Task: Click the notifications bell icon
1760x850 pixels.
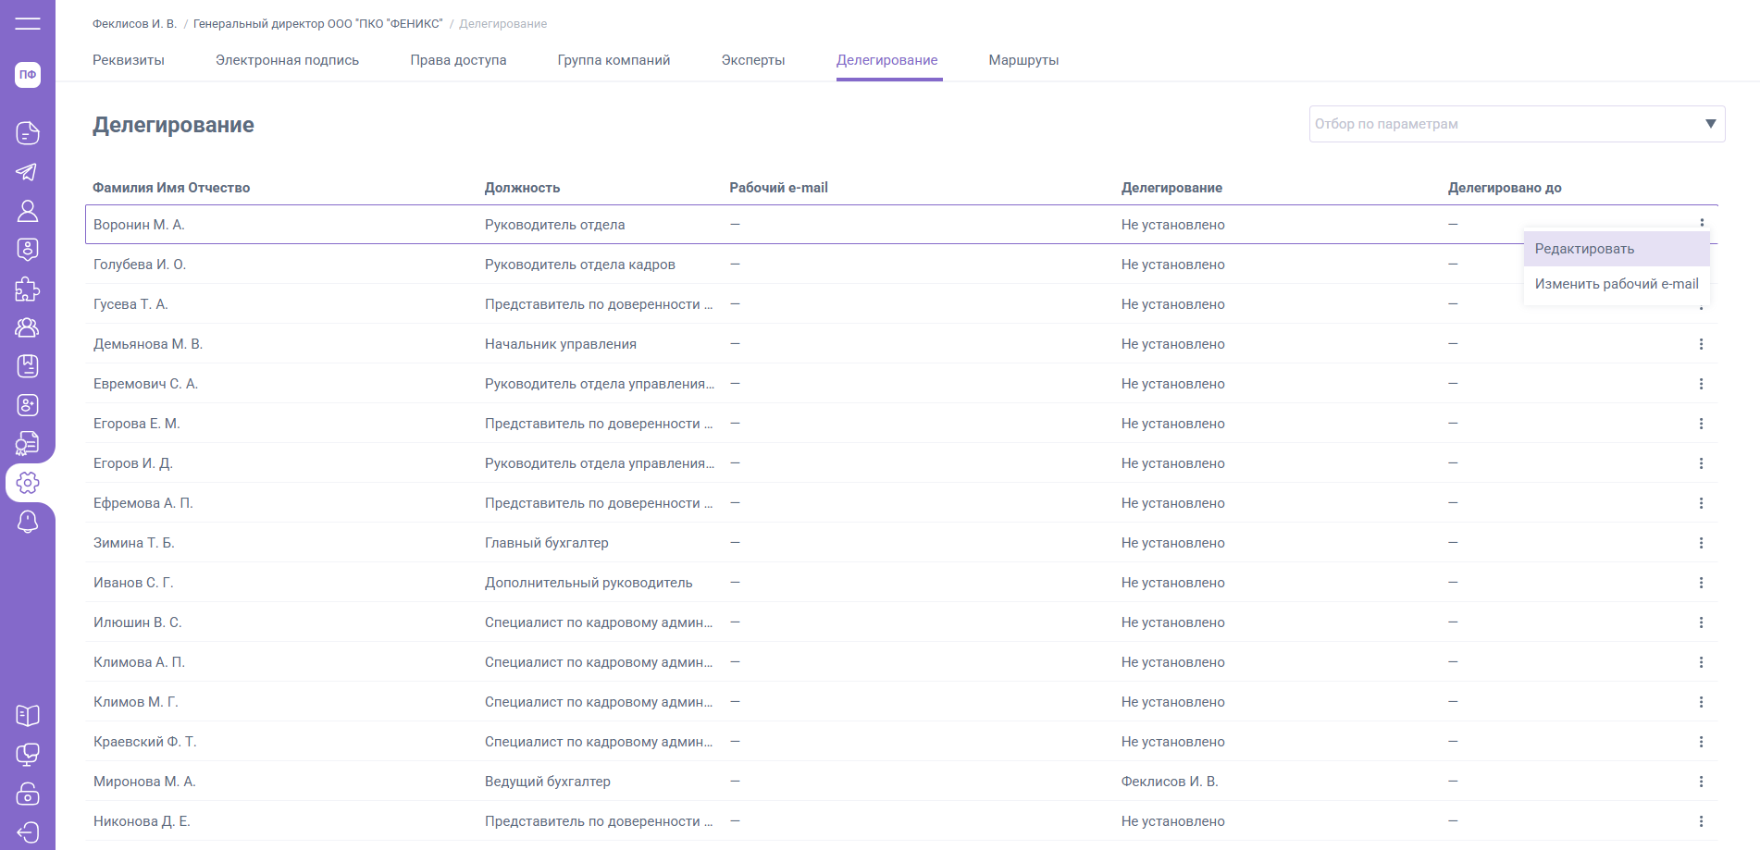Action: tap(28, 522)
